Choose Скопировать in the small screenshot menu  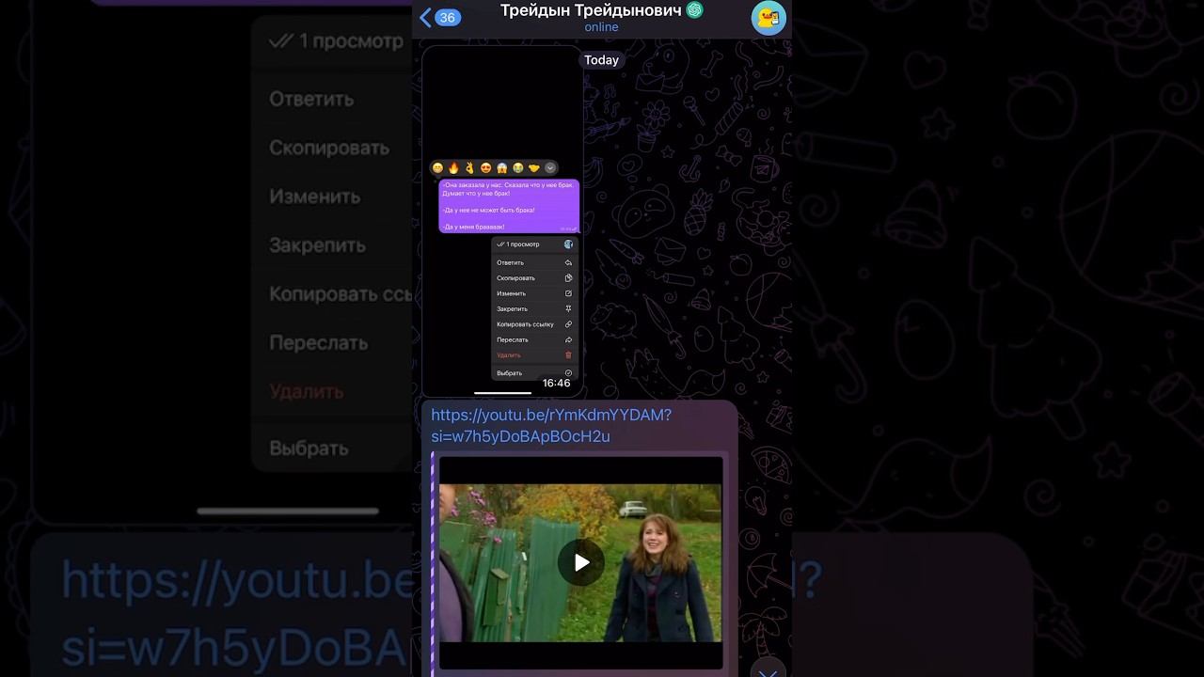click(534, 278)
